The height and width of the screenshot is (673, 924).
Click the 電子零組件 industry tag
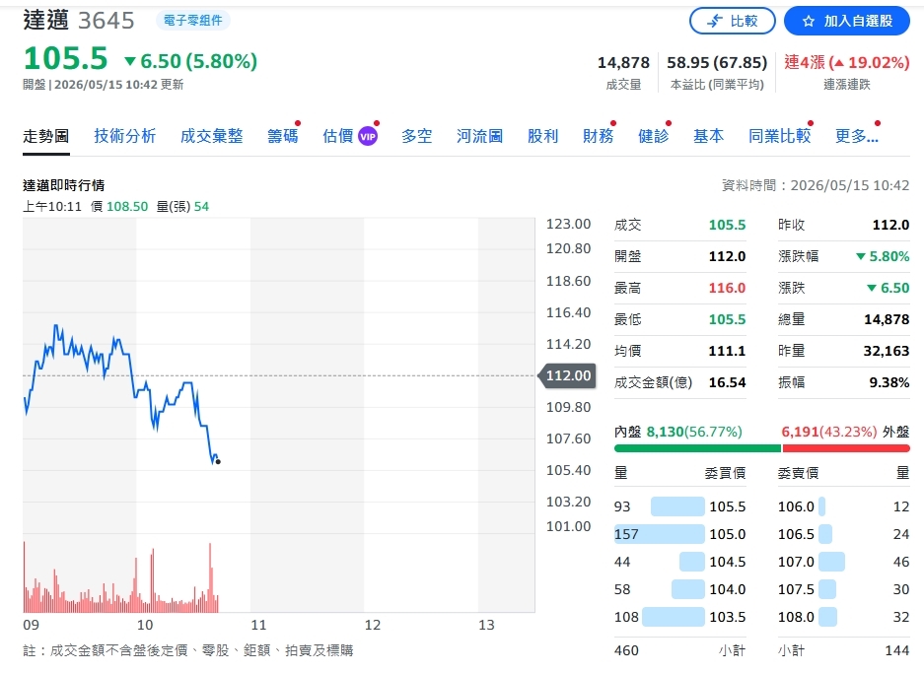pyautogui.click(x=192, y=21)
